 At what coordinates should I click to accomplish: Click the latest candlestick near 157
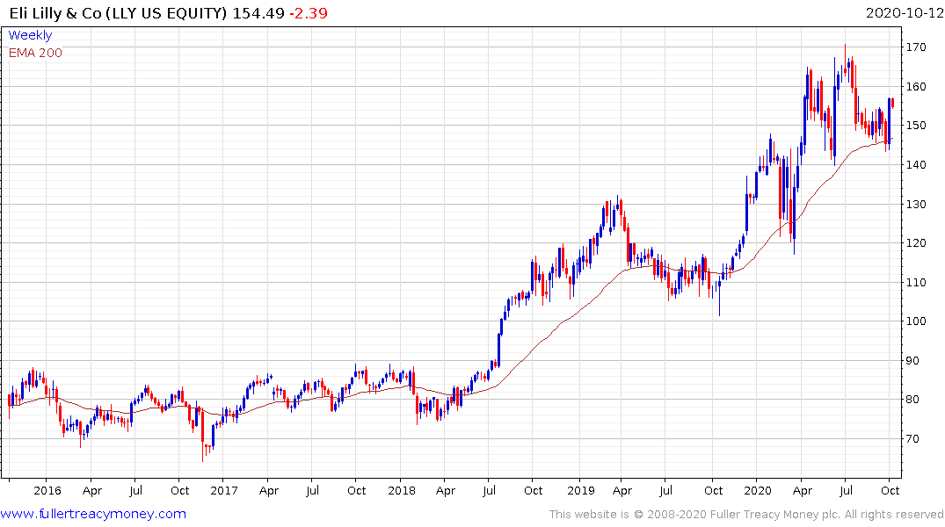(892, 103)
